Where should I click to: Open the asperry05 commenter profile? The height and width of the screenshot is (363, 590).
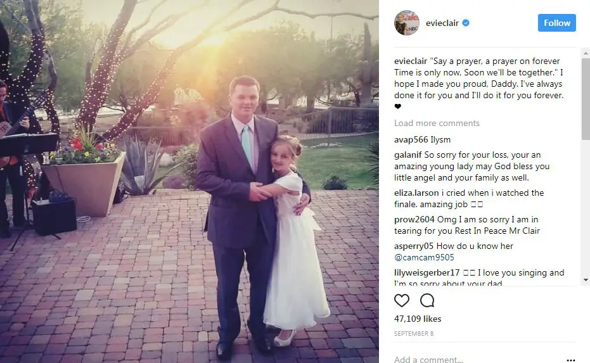coord(414,246)
